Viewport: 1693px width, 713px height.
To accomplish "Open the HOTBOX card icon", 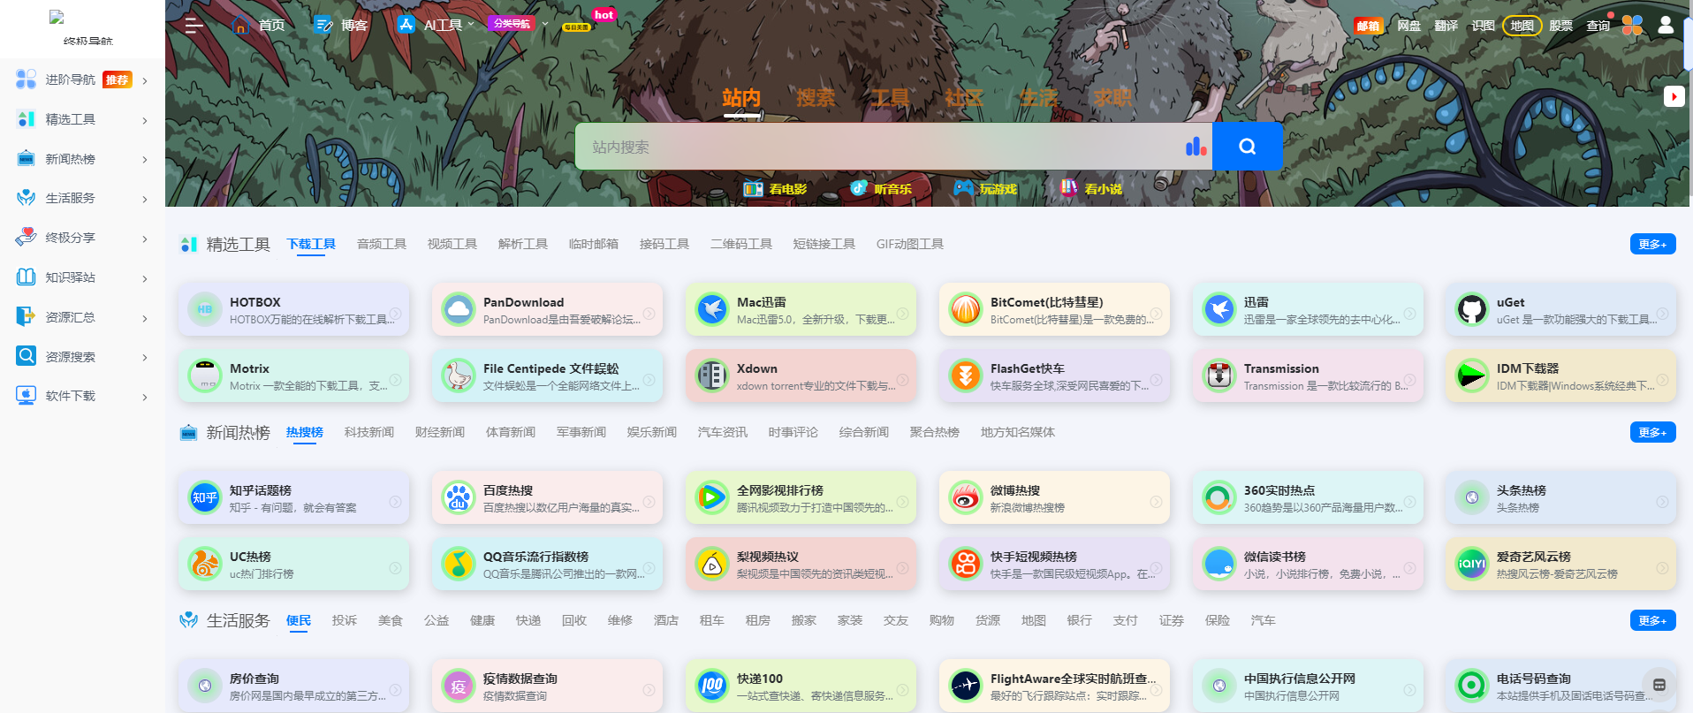I will coord(205,309).
